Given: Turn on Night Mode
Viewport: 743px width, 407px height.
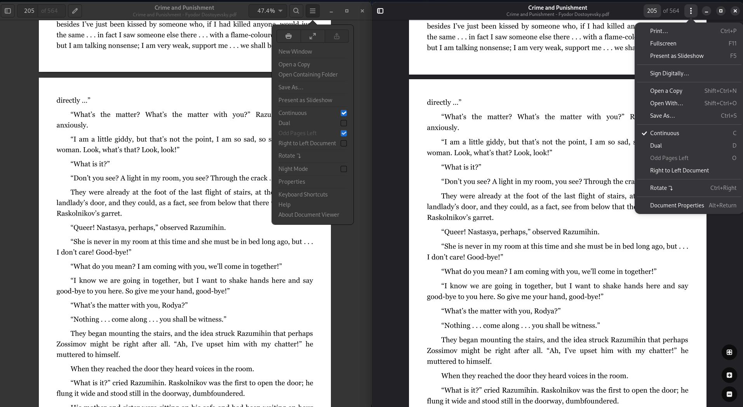Looking at the screenshot, I should click(x=343, y=169).
